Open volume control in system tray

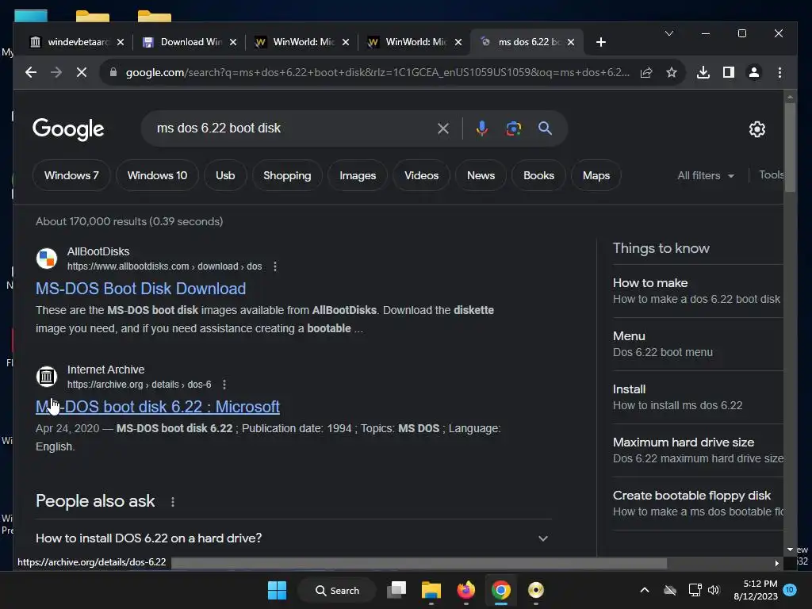pyautogui.click(x=714, y=590)
